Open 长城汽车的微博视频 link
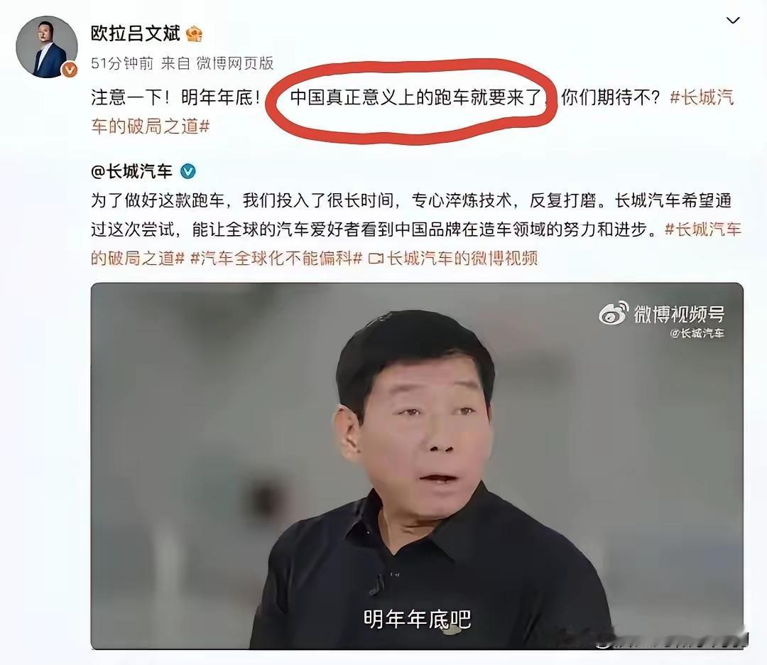Viewport: 767px width, 665px height. pos(462,258)
